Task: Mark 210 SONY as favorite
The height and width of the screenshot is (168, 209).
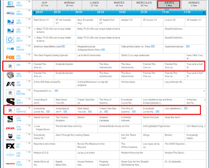Action: click(29, 98)
